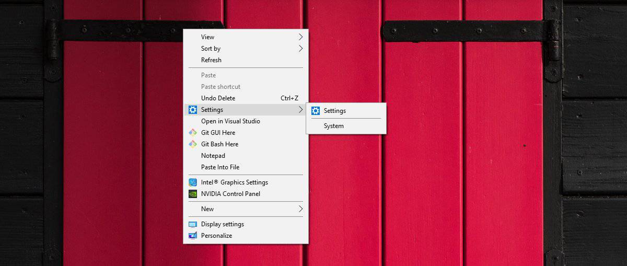The height and width of the screenshot is (266, 627).
Task: Choose Personalize from the menu
Action: pos(246,236)
